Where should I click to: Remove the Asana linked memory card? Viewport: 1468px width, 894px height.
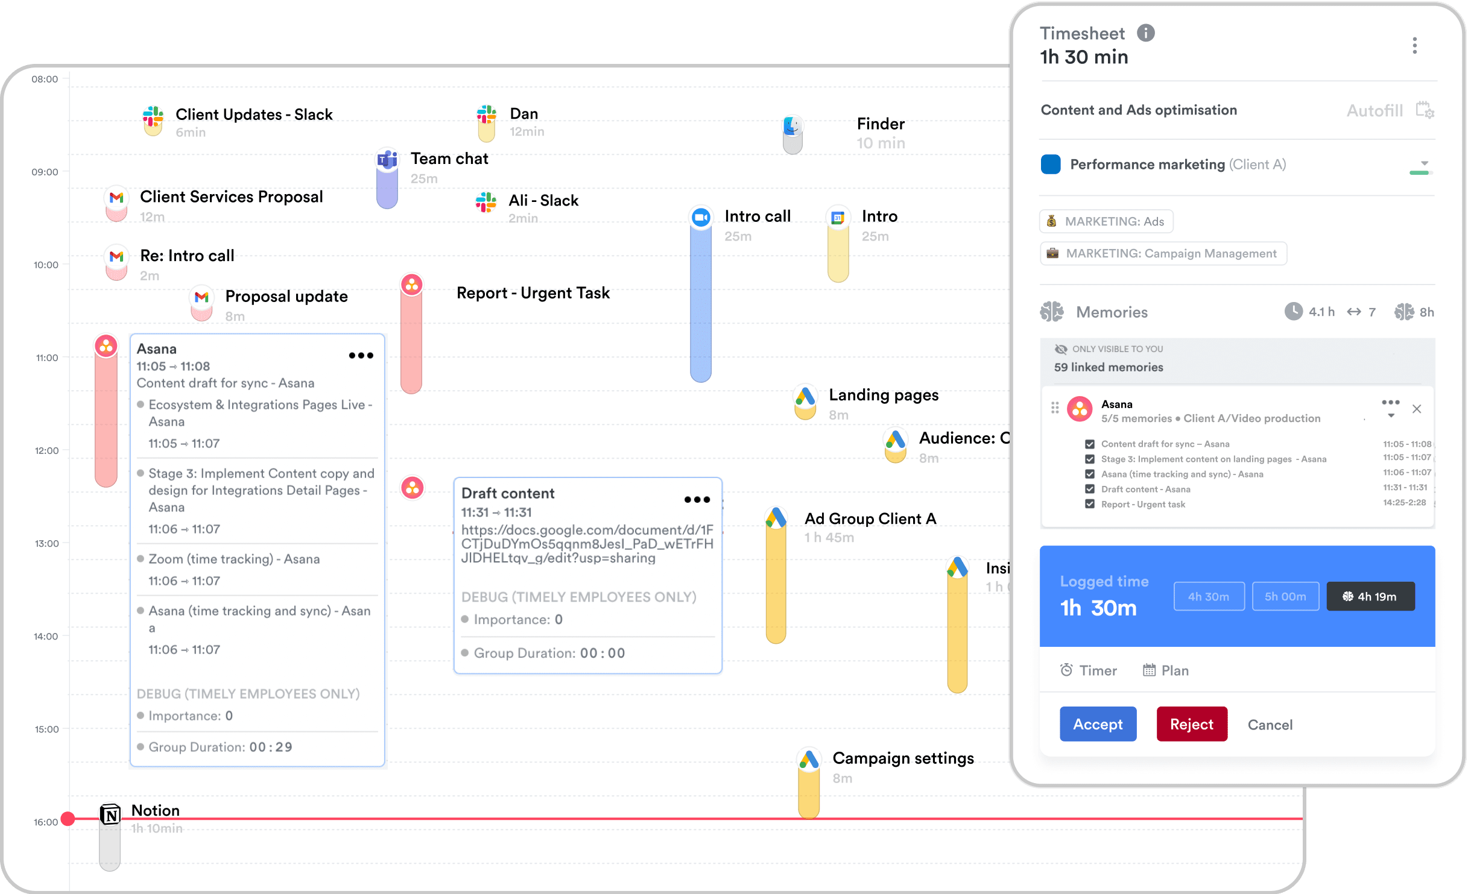click(x=1417, y=409)
